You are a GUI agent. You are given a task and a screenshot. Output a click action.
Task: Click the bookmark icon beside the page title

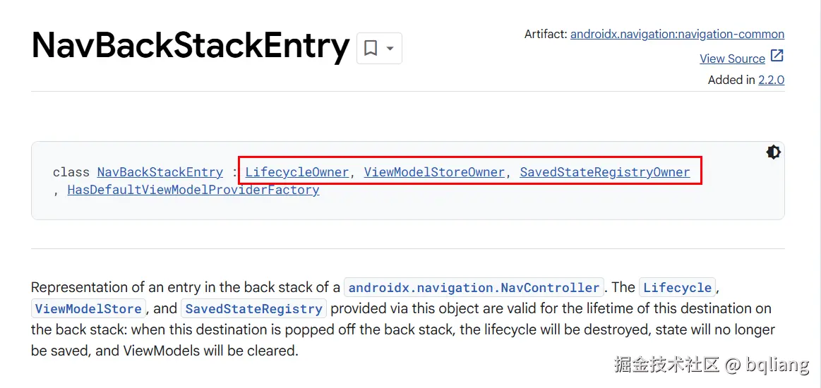[371, 48]
